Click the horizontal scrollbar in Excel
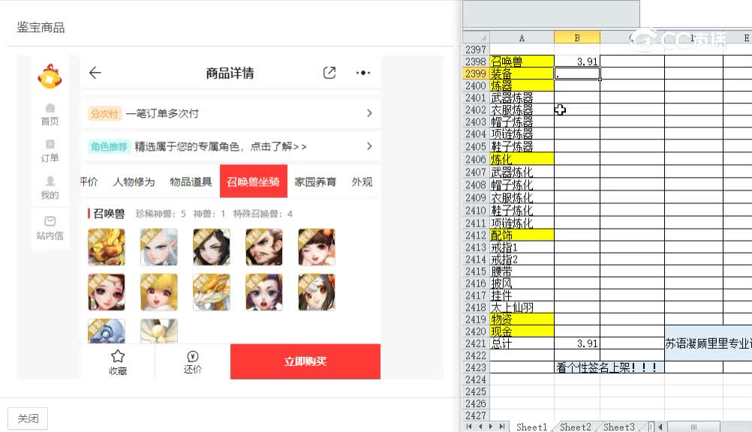 [x=693, y=427]
